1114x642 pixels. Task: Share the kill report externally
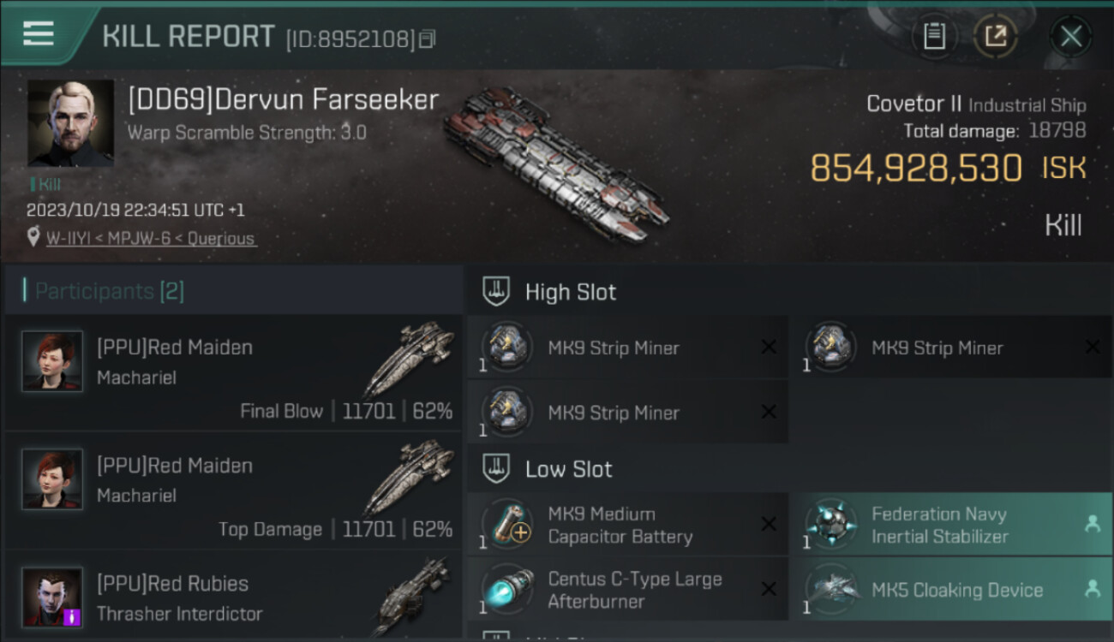(995, 36)
